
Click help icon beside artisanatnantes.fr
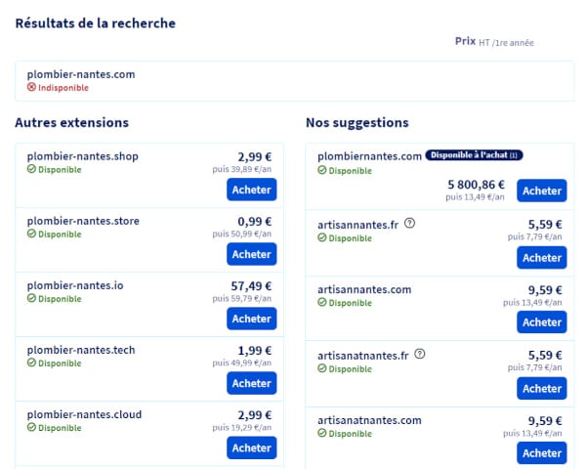419,354
